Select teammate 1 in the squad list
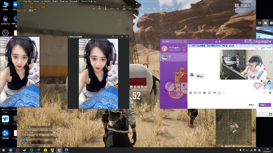This screenshot has height=153, width=273. pyautogui.click(x=37, y=127)
